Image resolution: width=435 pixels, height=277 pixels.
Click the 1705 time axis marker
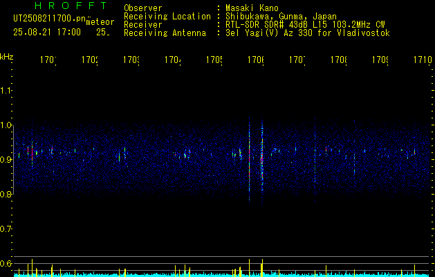(x=214, y=60)
